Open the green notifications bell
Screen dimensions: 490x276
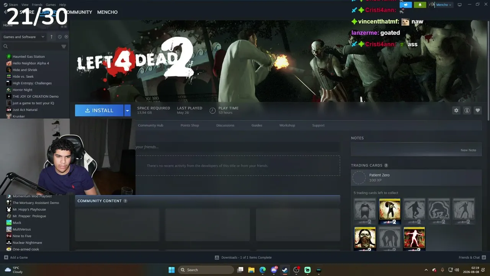point(420,5)
